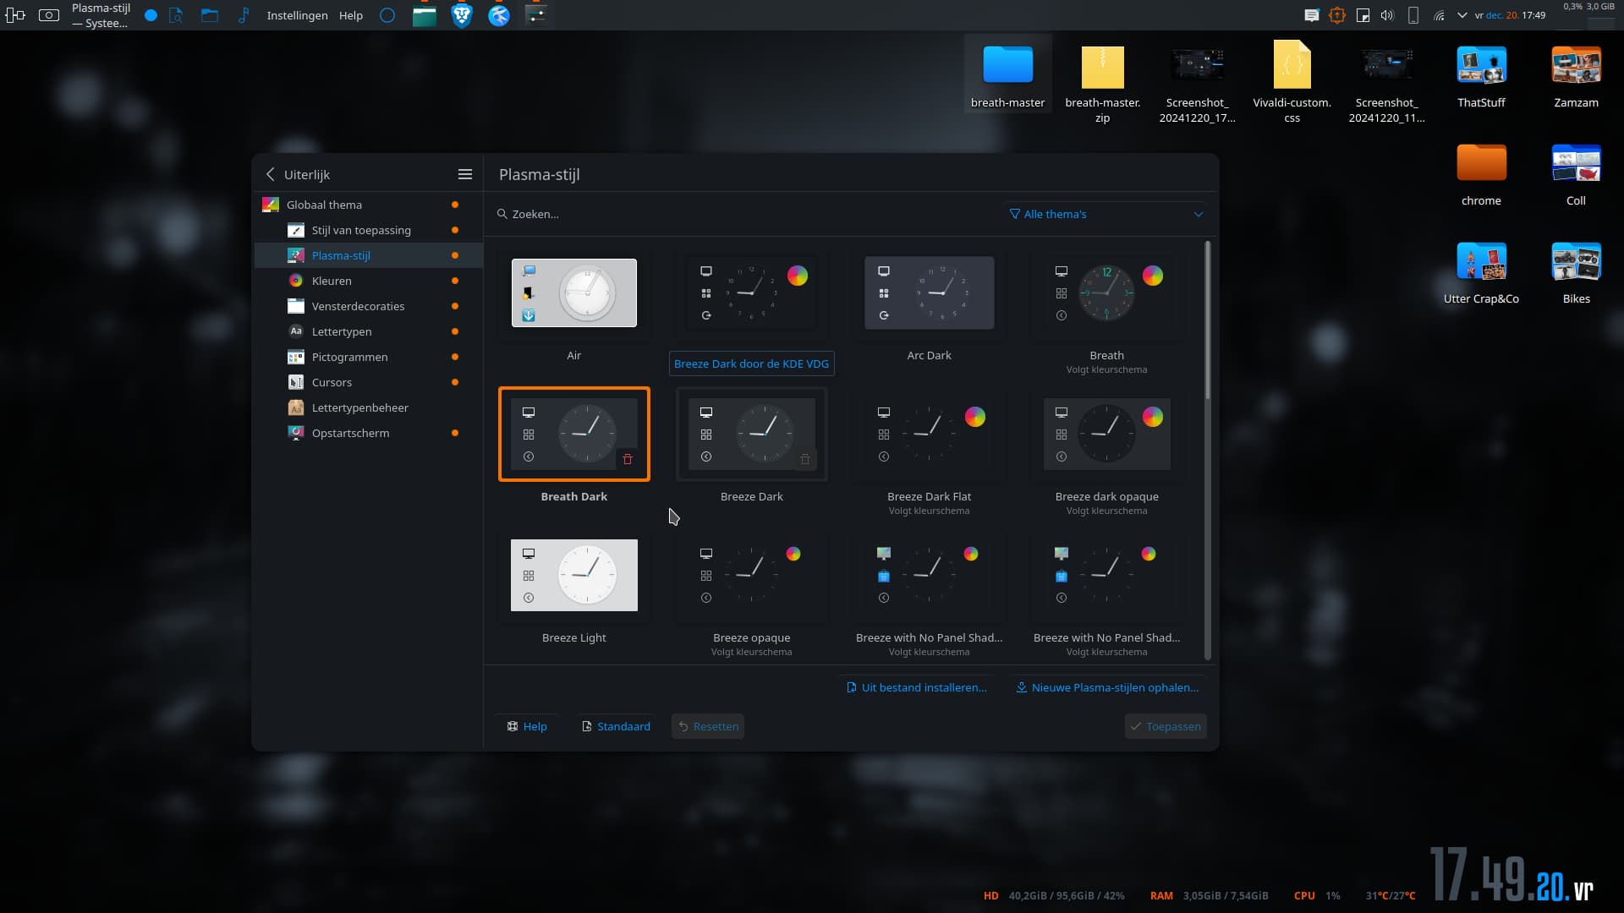Screen dimensions: 1624x913
Task: Open the sidebar hamburger menu
Action: pos(464,174)
